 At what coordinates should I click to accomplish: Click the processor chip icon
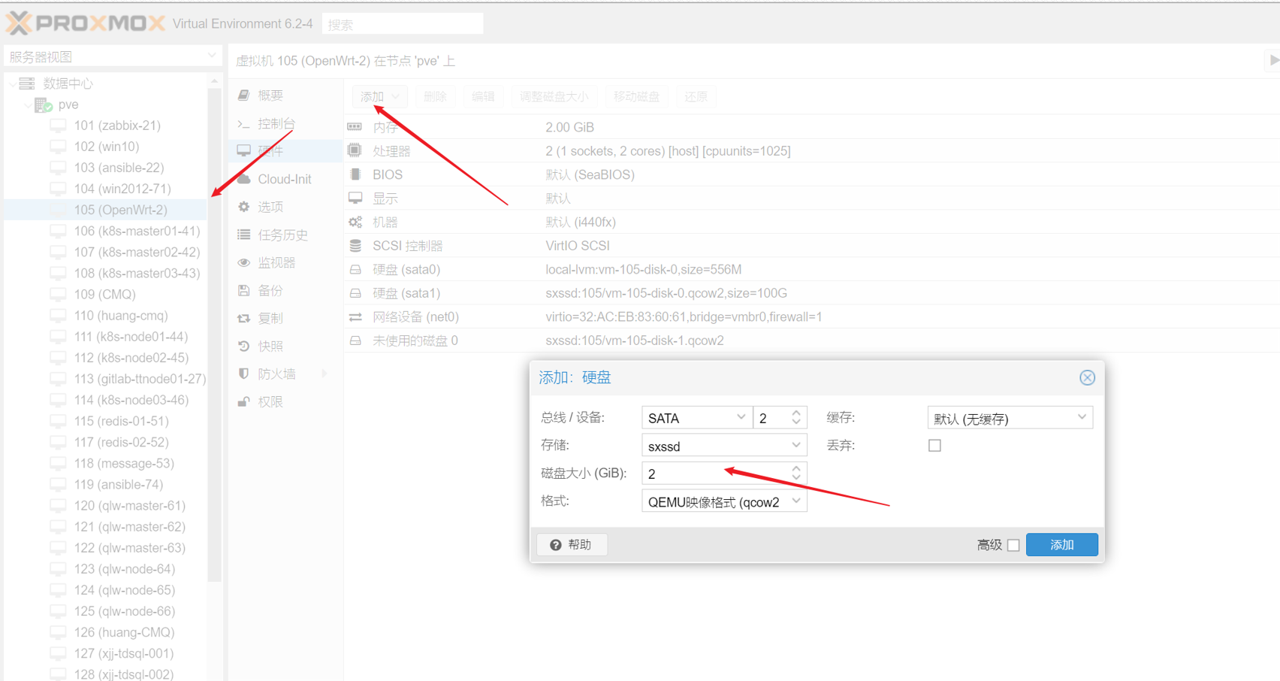(x=355, y=151)
